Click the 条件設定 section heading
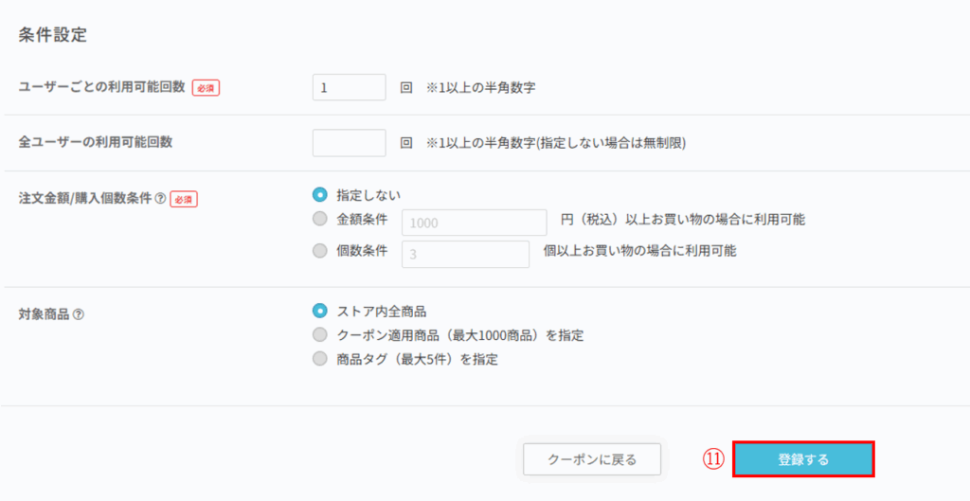970x501 pixels. coord(53,35)
